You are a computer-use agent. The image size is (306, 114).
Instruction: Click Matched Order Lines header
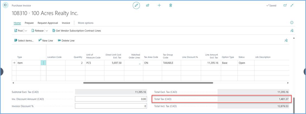[x=134, y=56]
